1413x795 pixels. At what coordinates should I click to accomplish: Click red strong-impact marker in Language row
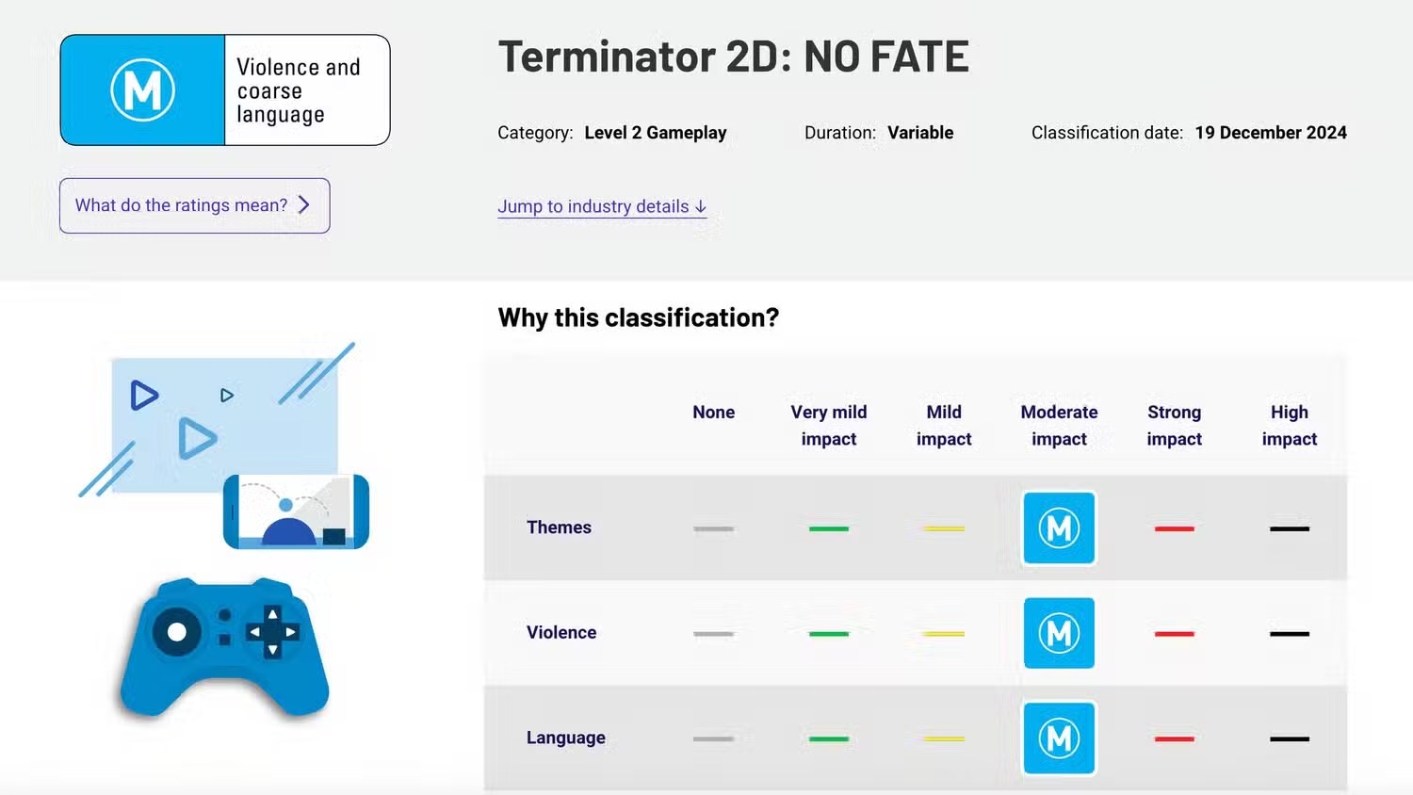[1175, 738]
